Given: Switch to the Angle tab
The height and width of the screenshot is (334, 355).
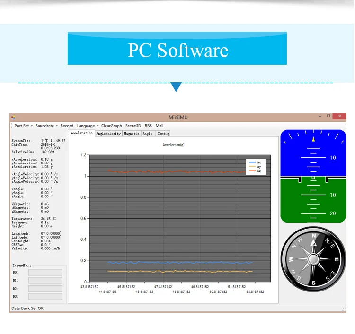Looking at the screenshot, I should coord(148,134).
